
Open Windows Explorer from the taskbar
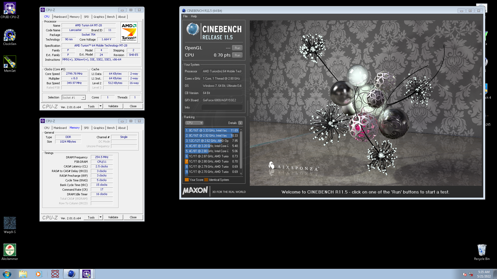(x=23, y=274)
